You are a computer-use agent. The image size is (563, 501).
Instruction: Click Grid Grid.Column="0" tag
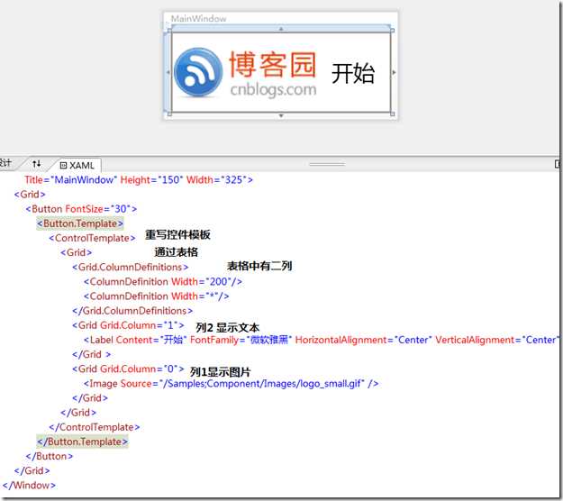[128, 369]
